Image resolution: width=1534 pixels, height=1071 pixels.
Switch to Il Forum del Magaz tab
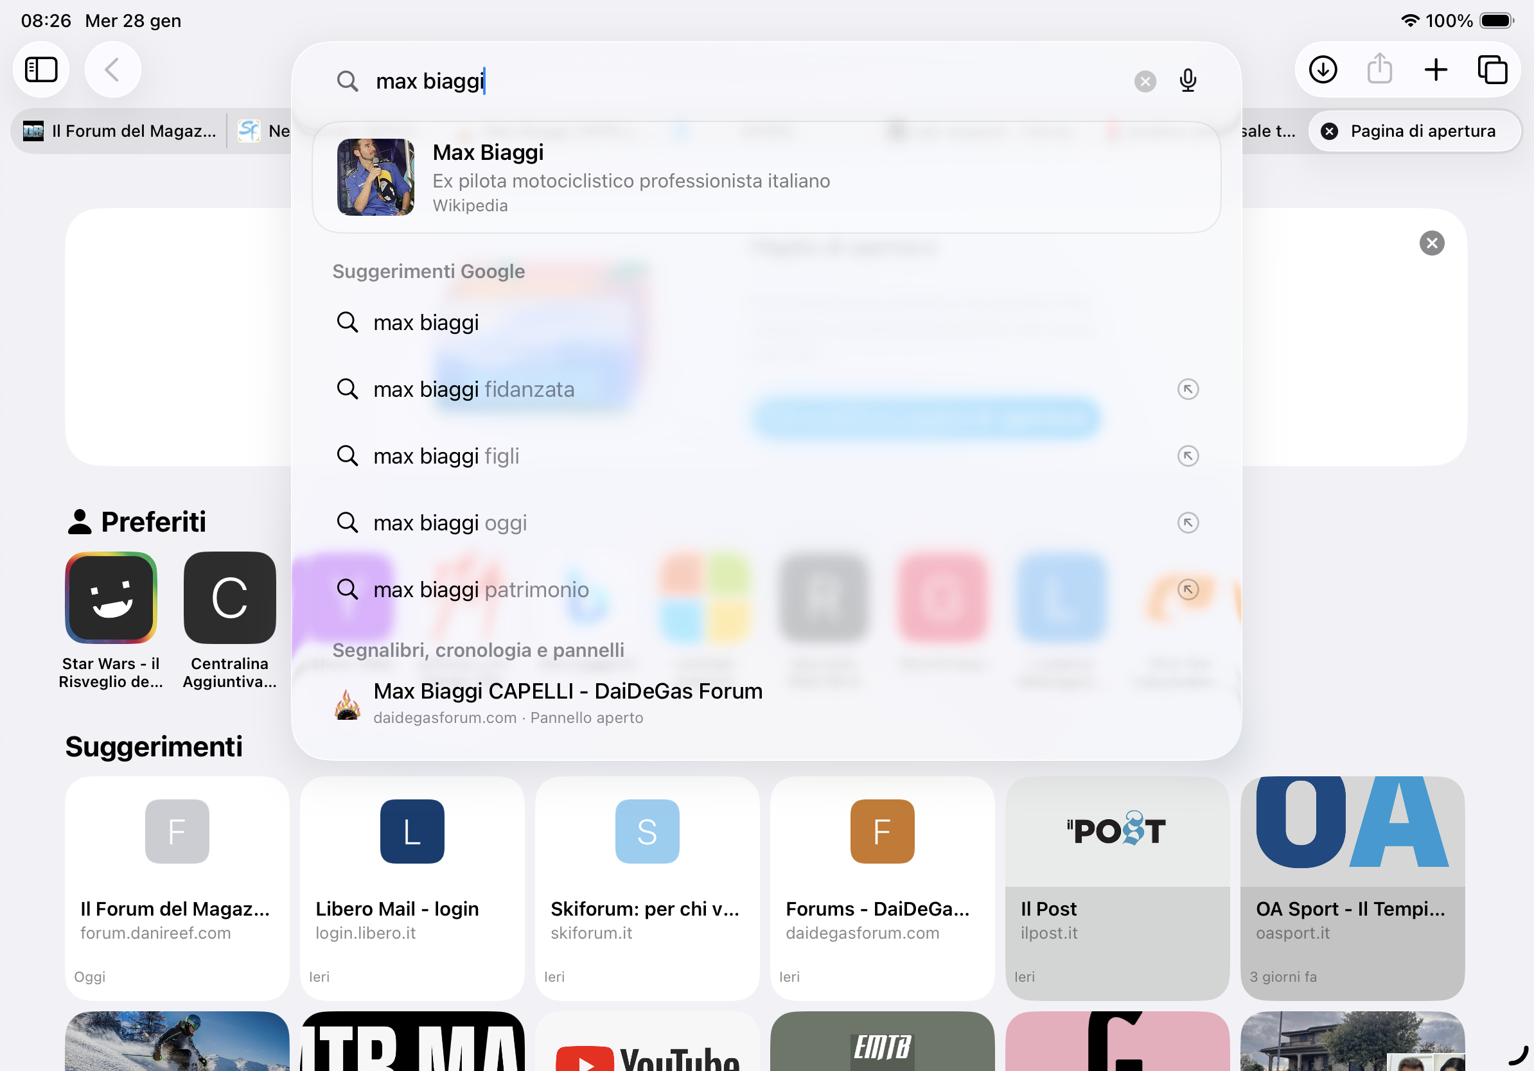pyautogui.click(x=120, y=131)
